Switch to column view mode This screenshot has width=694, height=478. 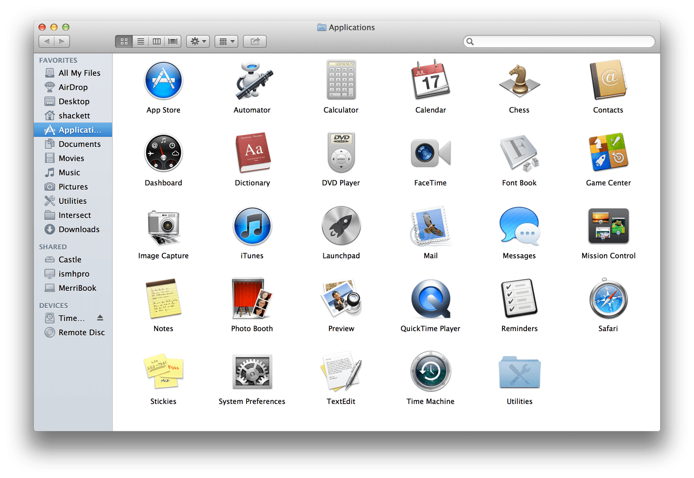[x=157, y=42]
